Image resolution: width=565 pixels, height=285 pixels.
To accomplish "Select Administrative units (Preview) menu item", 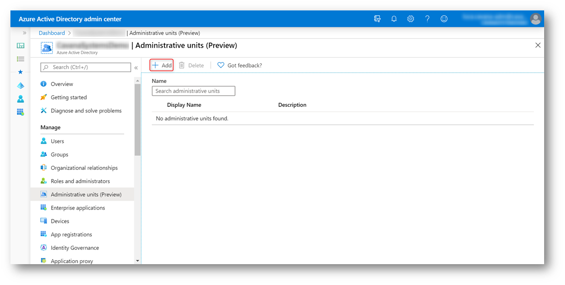I will click(x=82, y=194).
